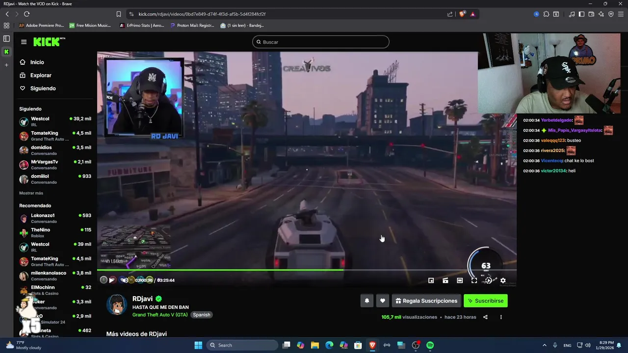Open the Brave playlist music icon
The width and height of the screenshot is (628, 353).
coord(572,14)
